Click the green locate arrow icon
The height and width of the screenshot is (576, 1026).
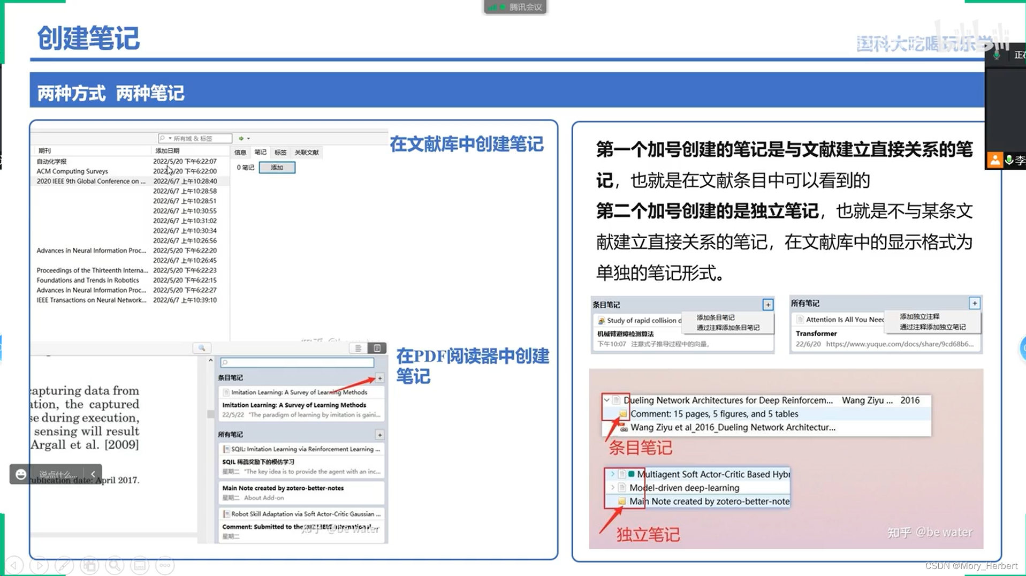241,138
